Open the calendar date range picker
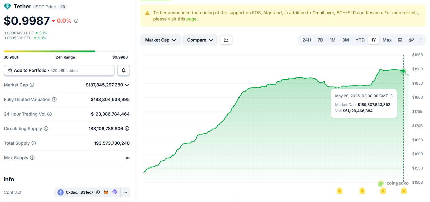 click(400, 40)
